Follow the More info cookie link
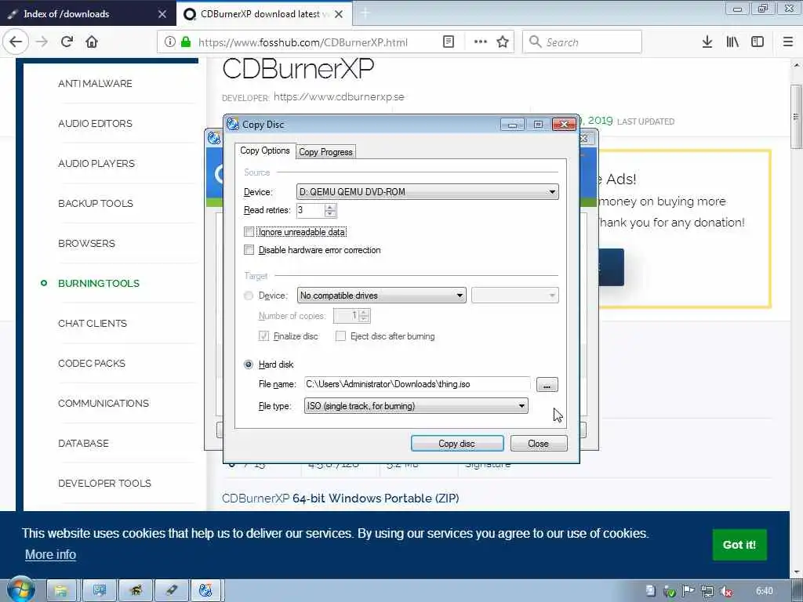The height and width of the screenshot is (602, 803). pos(51,554)
